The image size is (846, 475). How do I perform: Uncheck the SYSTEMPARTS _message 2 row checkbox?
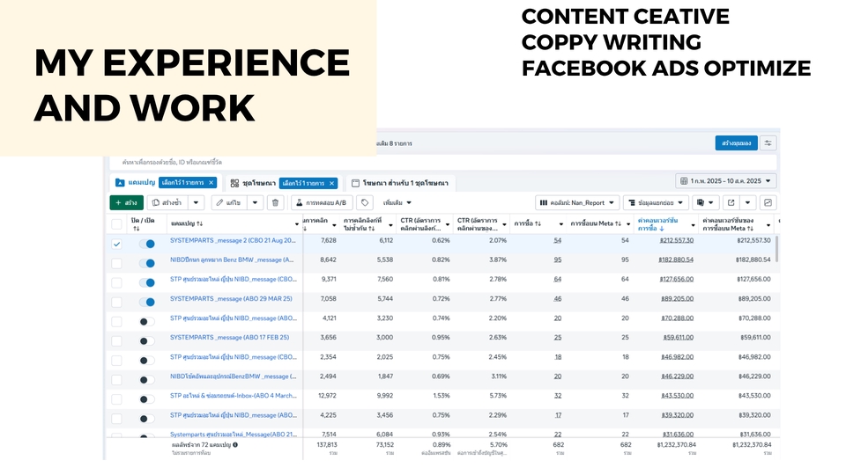pyautogui.click(x=116, y=244)
